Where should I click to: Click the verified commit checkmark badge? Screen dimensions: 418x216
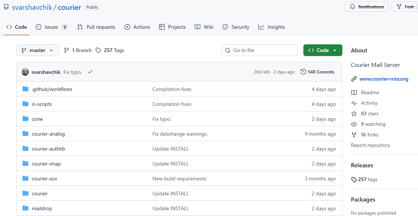click(x=90, y=72)
